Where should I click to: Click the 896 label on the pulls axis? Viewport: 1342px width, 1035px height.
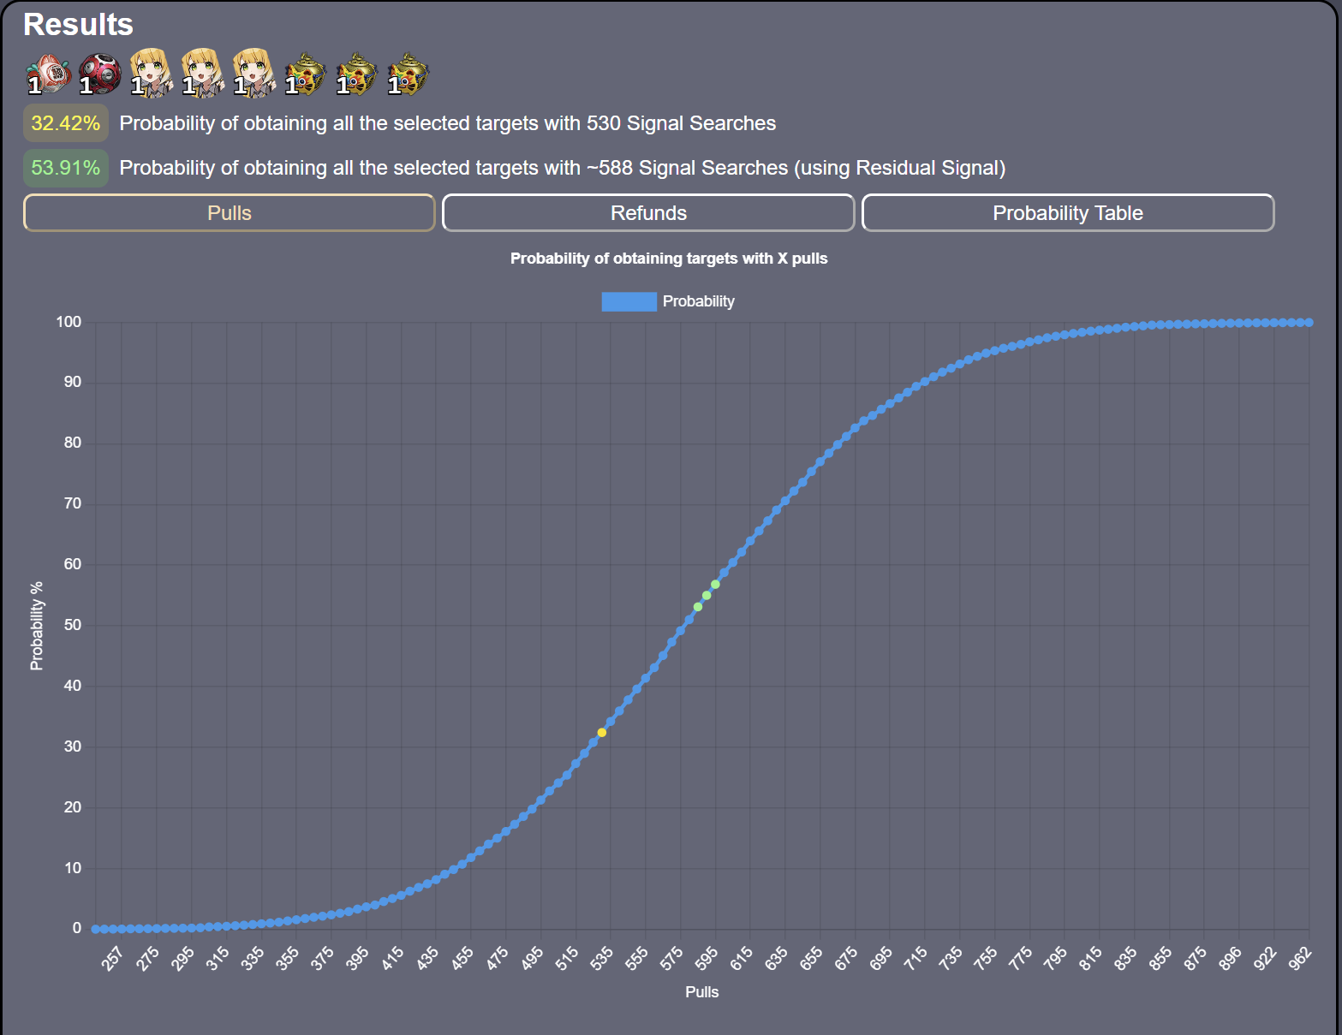[1230, 958]
